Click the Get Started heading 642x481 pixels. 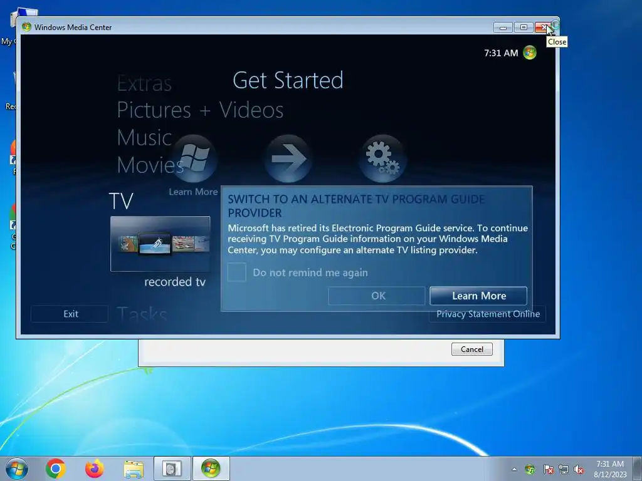pyautogui.click(x=288, y=80)
